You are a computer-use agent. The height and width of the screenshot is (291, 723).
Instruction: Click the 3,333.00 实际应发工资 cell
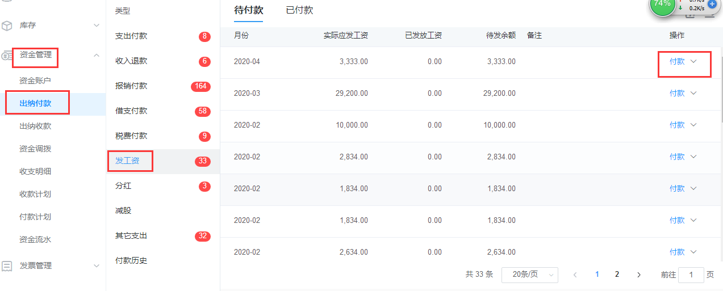point(354,61)
